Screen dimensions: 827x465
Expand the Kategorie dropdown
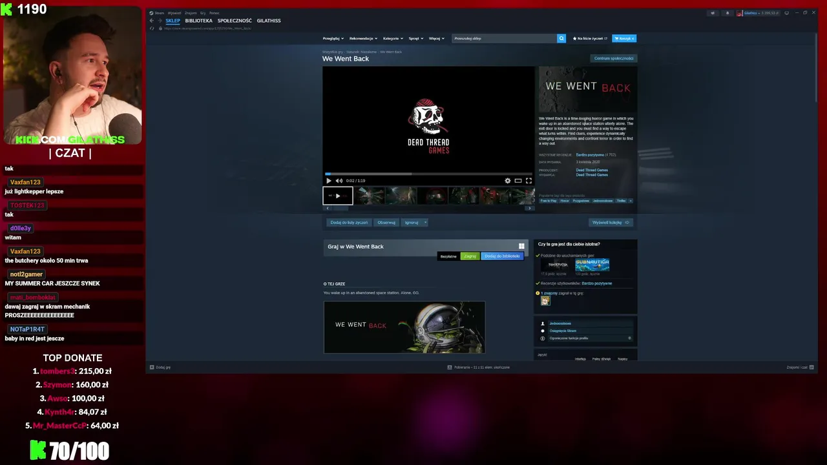[x=392, y=38]
